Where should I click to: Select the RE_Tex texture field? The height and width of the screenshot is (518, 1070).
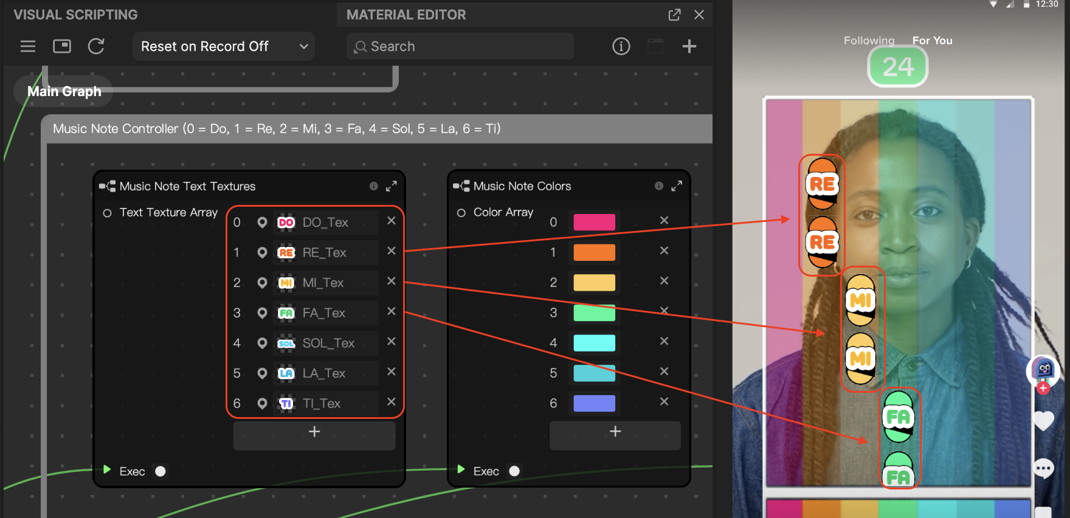click(325, 252)
